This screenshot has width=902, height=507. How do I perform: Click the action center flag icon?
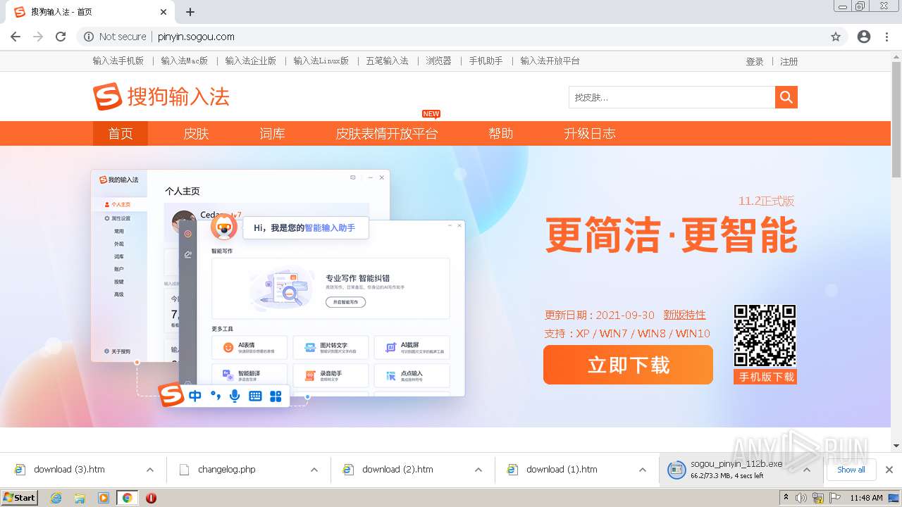click(834, 498)
